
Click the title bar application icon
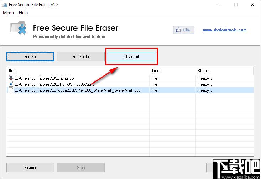click(x=5, y=5)
